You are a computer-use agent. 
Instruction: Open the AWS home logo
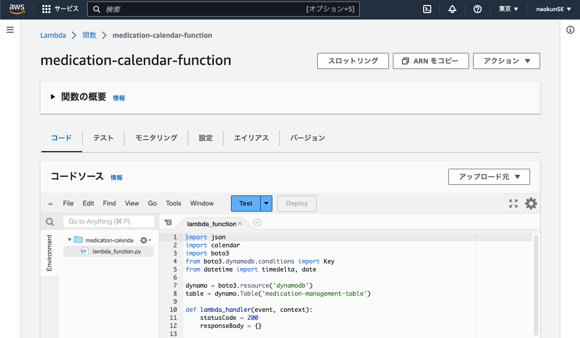click(x=17, y=9)
